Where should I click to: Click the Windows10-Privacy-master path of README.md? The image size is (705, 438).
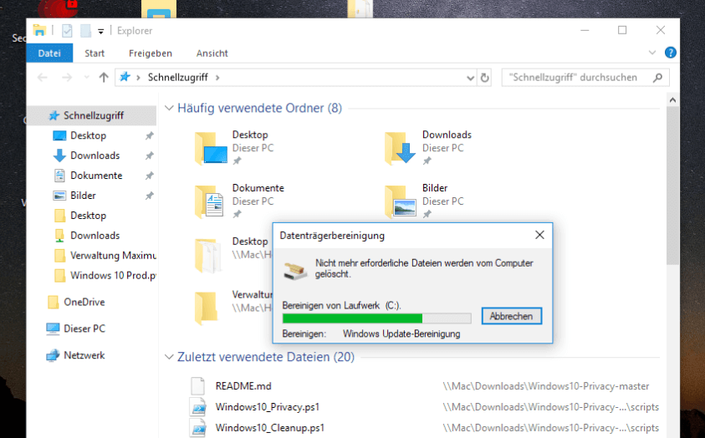click(546, 386)
